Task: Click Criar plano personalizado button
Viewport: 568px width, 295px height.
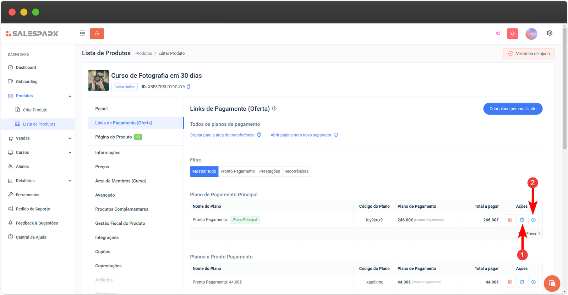Action: (x=513, y=109)
